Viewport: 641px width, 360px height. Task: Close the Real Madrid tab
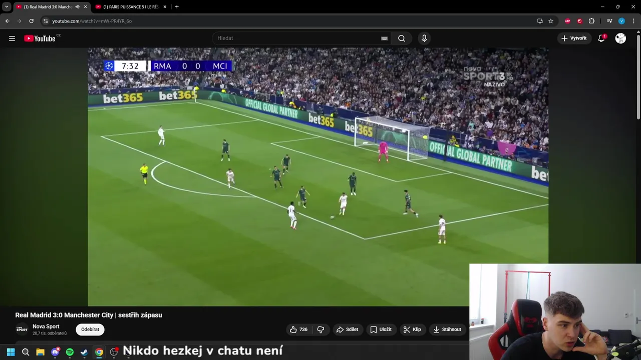[85, 7]
